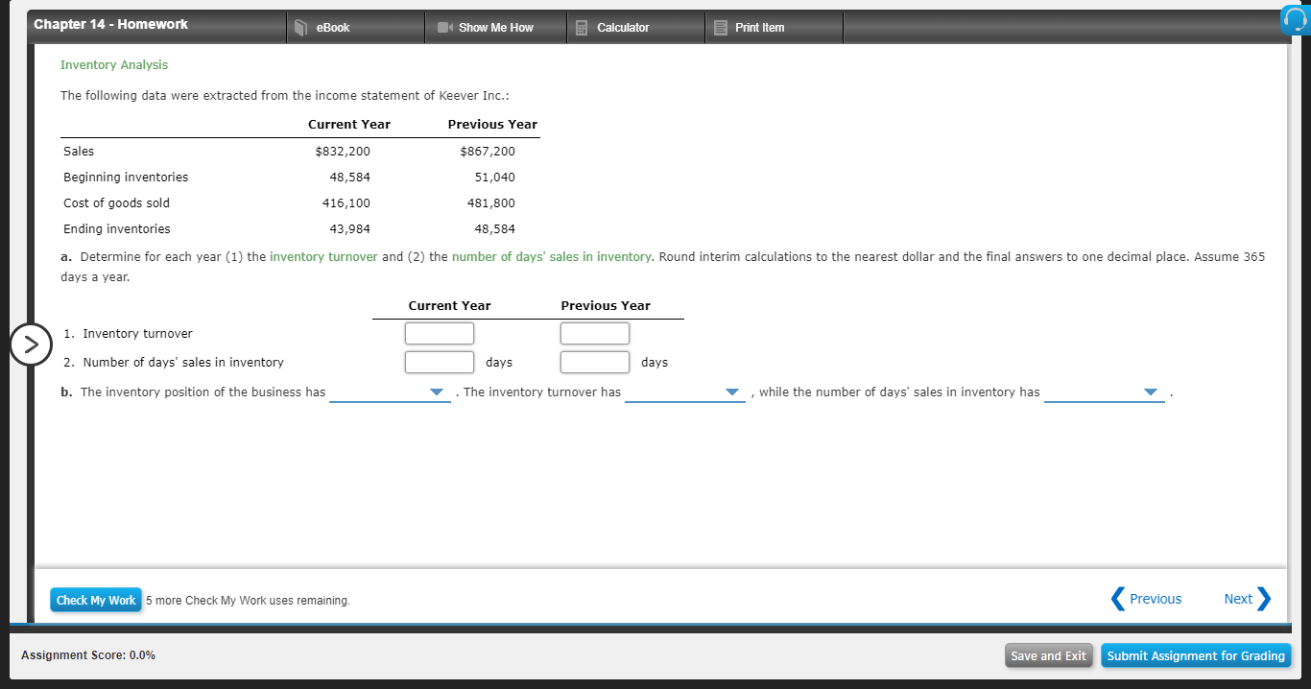
Task: Select the 416,100 cost of goods sold
Action: 346,203
